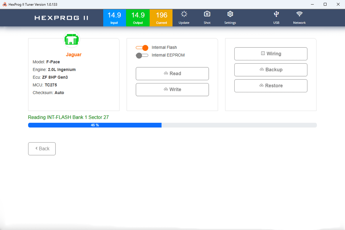
Task: Minimize the HexProg II Tuner window
Action: (312, 4)
